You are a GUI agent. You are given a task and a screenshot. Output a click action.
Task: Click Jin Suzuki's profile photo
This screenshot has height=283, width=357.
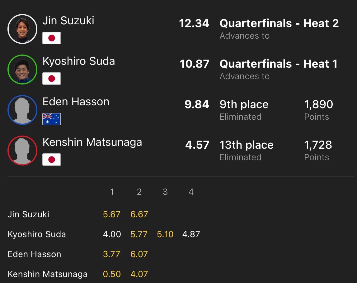coord(22,29)
